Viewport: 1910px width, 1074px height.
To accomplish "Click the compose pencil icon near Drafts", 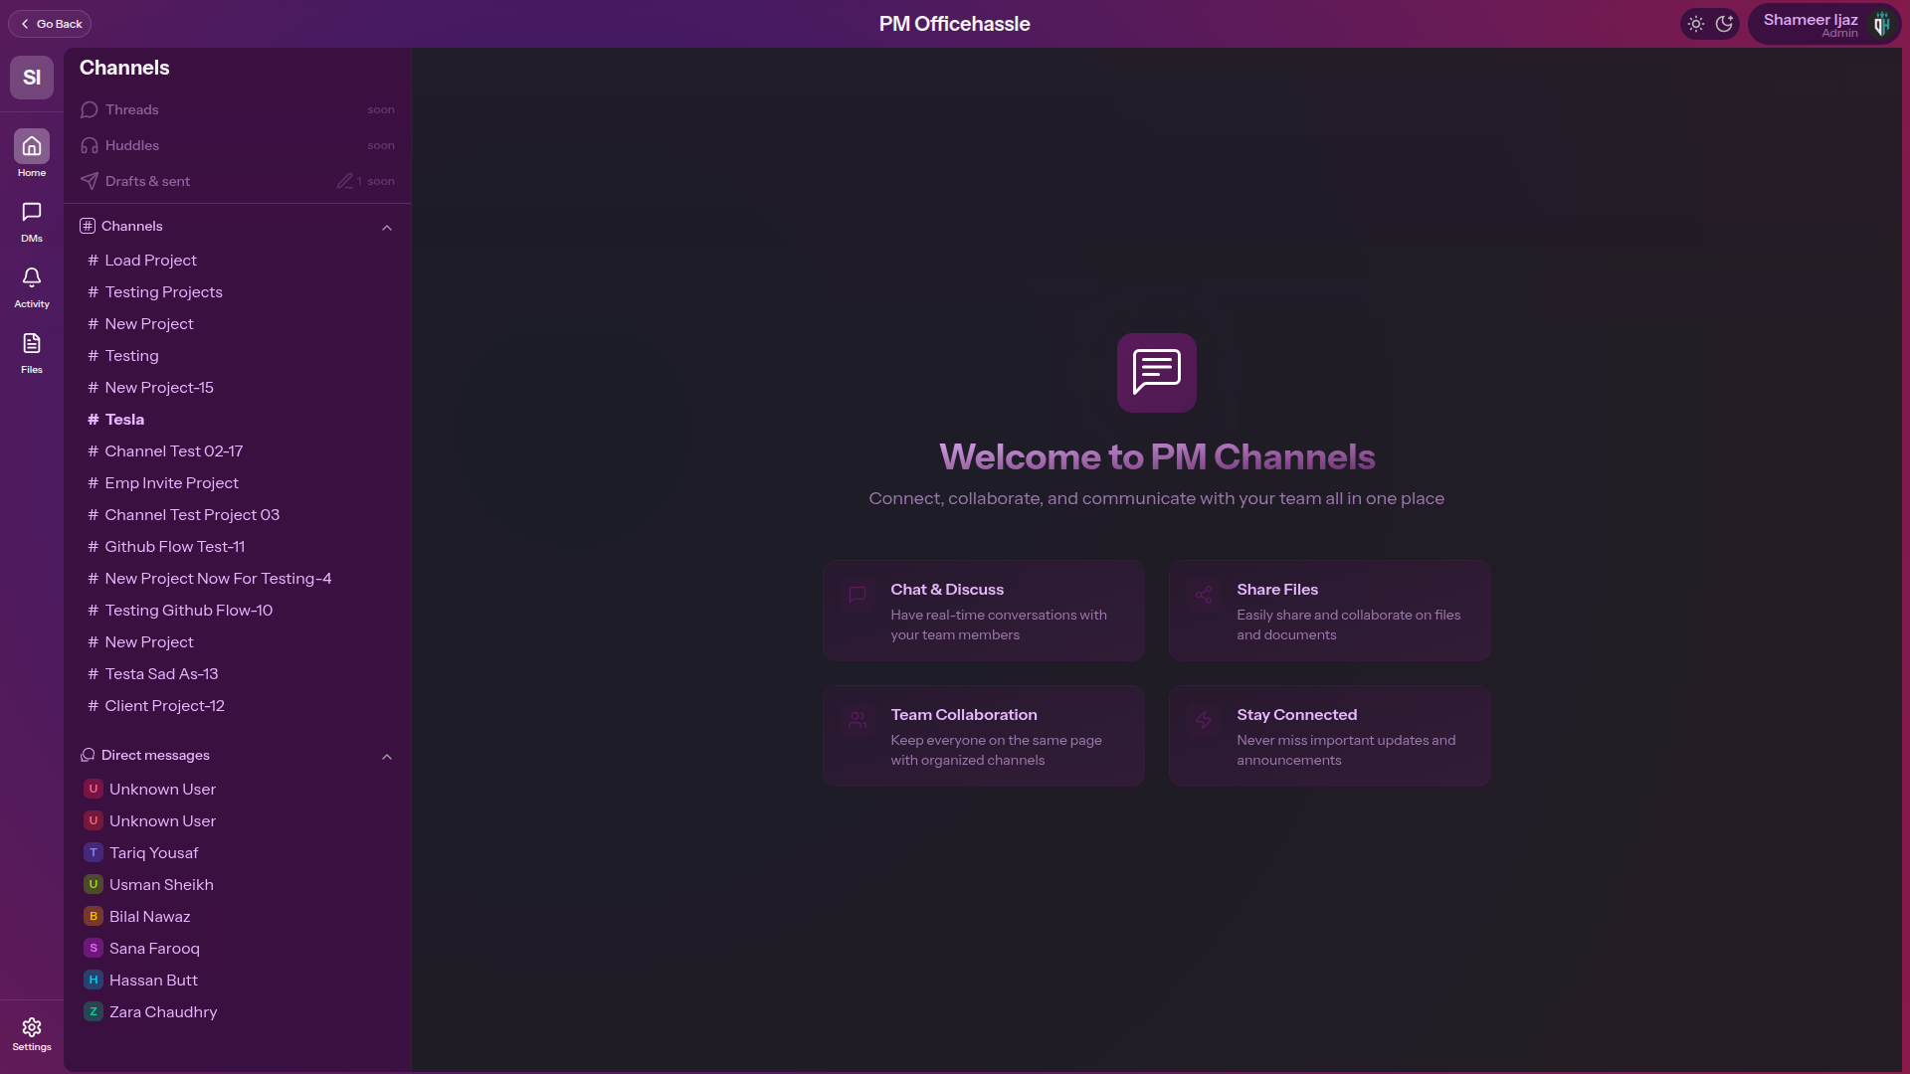I will point(344,181).
